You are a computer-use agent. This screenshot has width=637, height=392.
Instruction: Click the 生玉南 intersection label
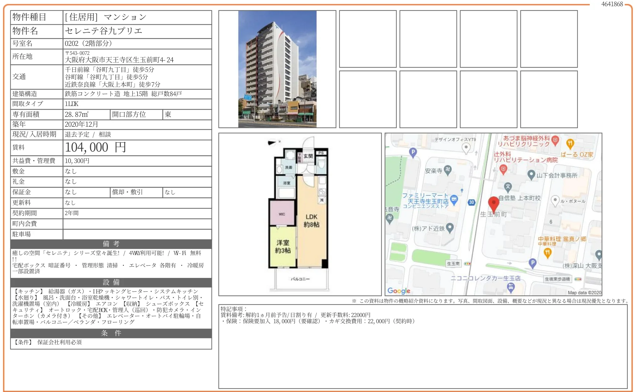[x=453, y=264]
